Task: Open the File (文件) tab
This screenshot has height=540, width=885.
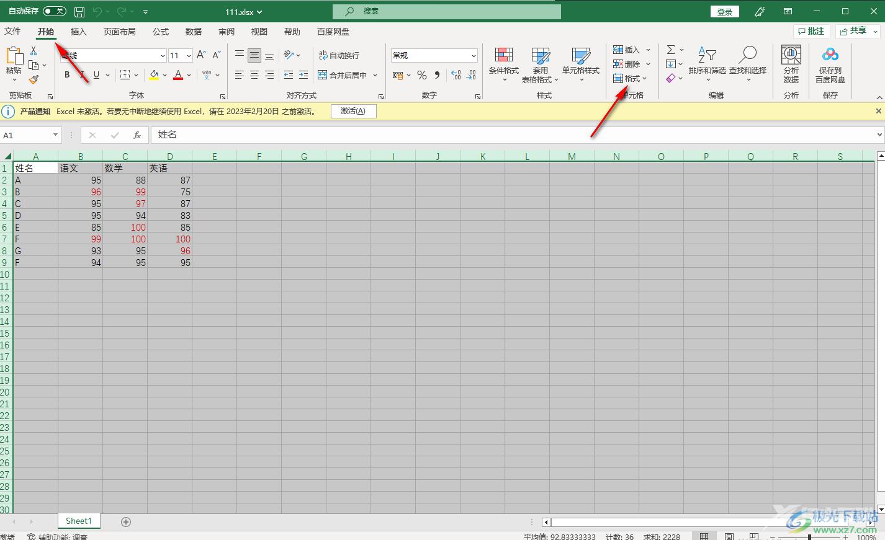Action: (12, 32)
